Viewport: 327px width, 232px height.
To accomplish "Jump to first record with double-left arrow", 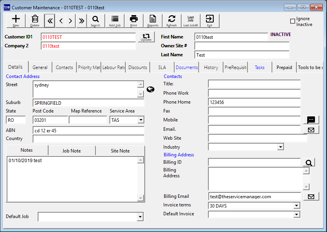I will tap(50, 21).
